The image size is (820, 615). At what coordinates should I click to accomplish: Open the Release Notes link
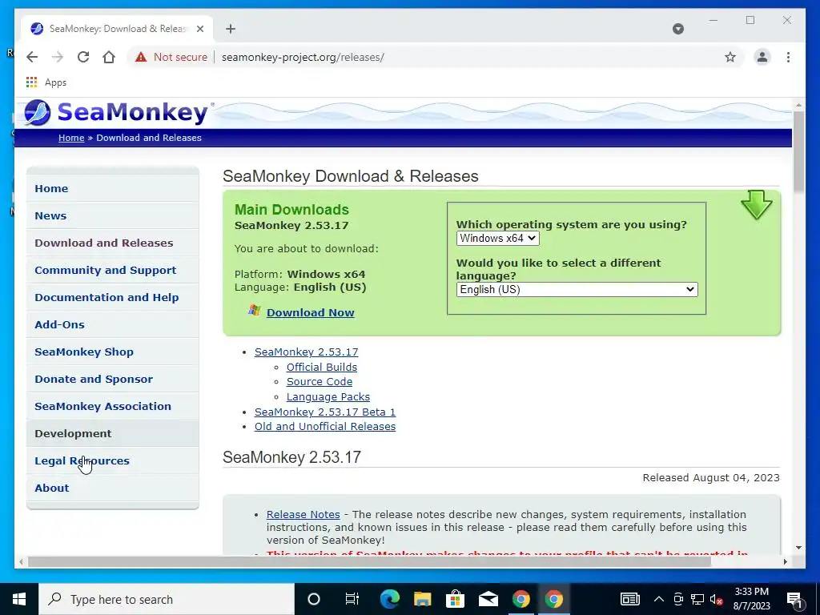coord(303,515)
